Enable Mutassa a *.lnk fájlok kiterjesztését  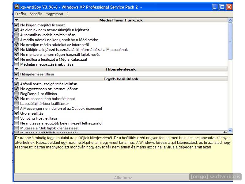(x=17, y=128)
